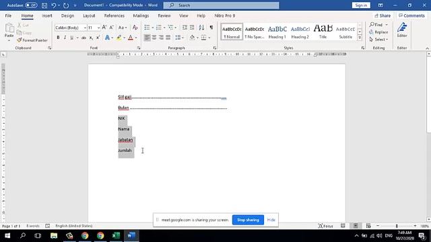Expand the Styles gallery
This screenshot has height=242, width=431.
(360, 38)
